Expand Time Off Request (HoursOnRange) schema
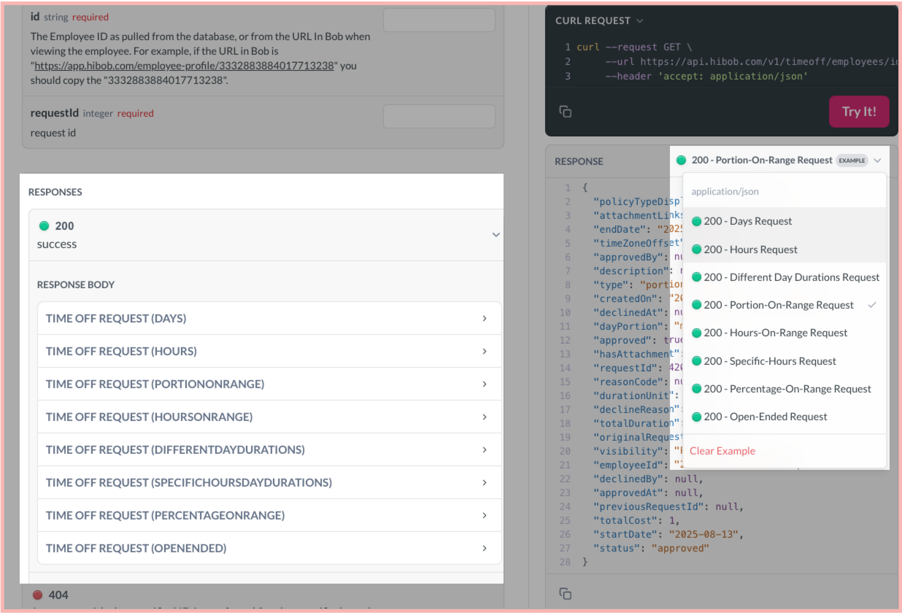 coord(269,417)
